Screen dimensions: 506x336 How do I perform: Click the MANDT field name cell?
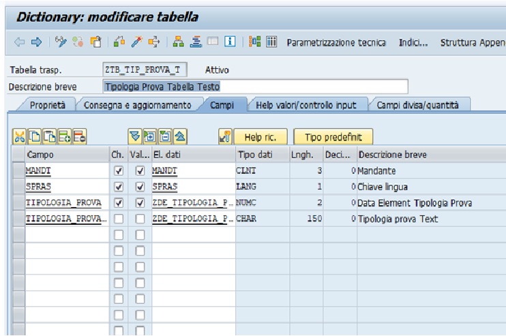point(67,170)
